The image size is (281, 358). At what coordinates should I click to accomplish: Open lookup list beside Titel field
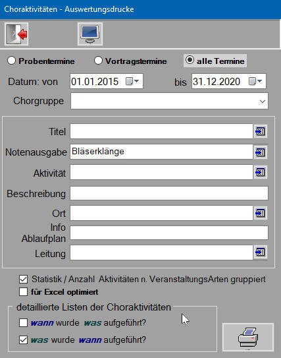click(260, 131)
